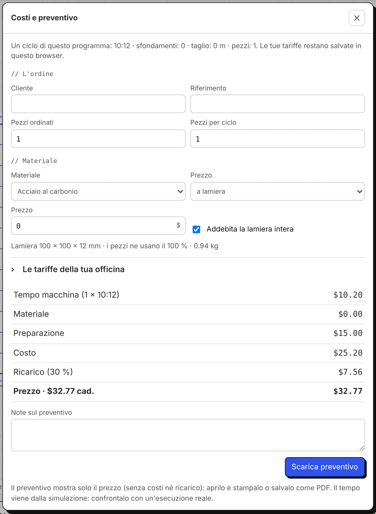Select the bold Prezzo · $32.77 cad. label
The height and width of the screenshot is (514, 376).
(54, 391)
